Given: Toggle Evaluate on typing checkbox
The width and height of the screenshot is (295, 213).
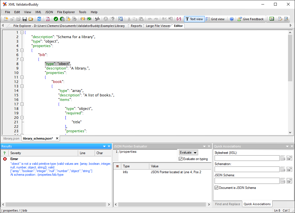Looking at the screenshot, I should point(181,159).
